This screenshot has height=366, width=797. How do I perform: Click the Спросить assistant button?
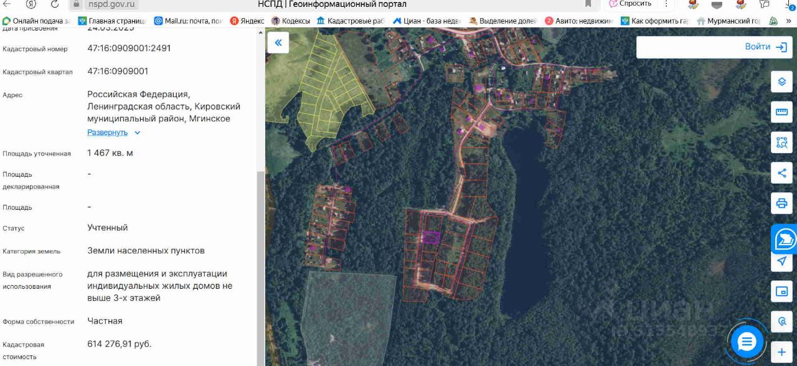tap(630, 4)
